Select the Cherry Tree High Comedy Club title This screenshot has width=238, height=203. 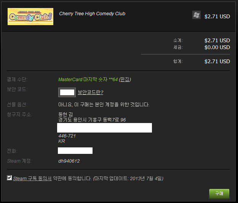click(x=92, y=14)
